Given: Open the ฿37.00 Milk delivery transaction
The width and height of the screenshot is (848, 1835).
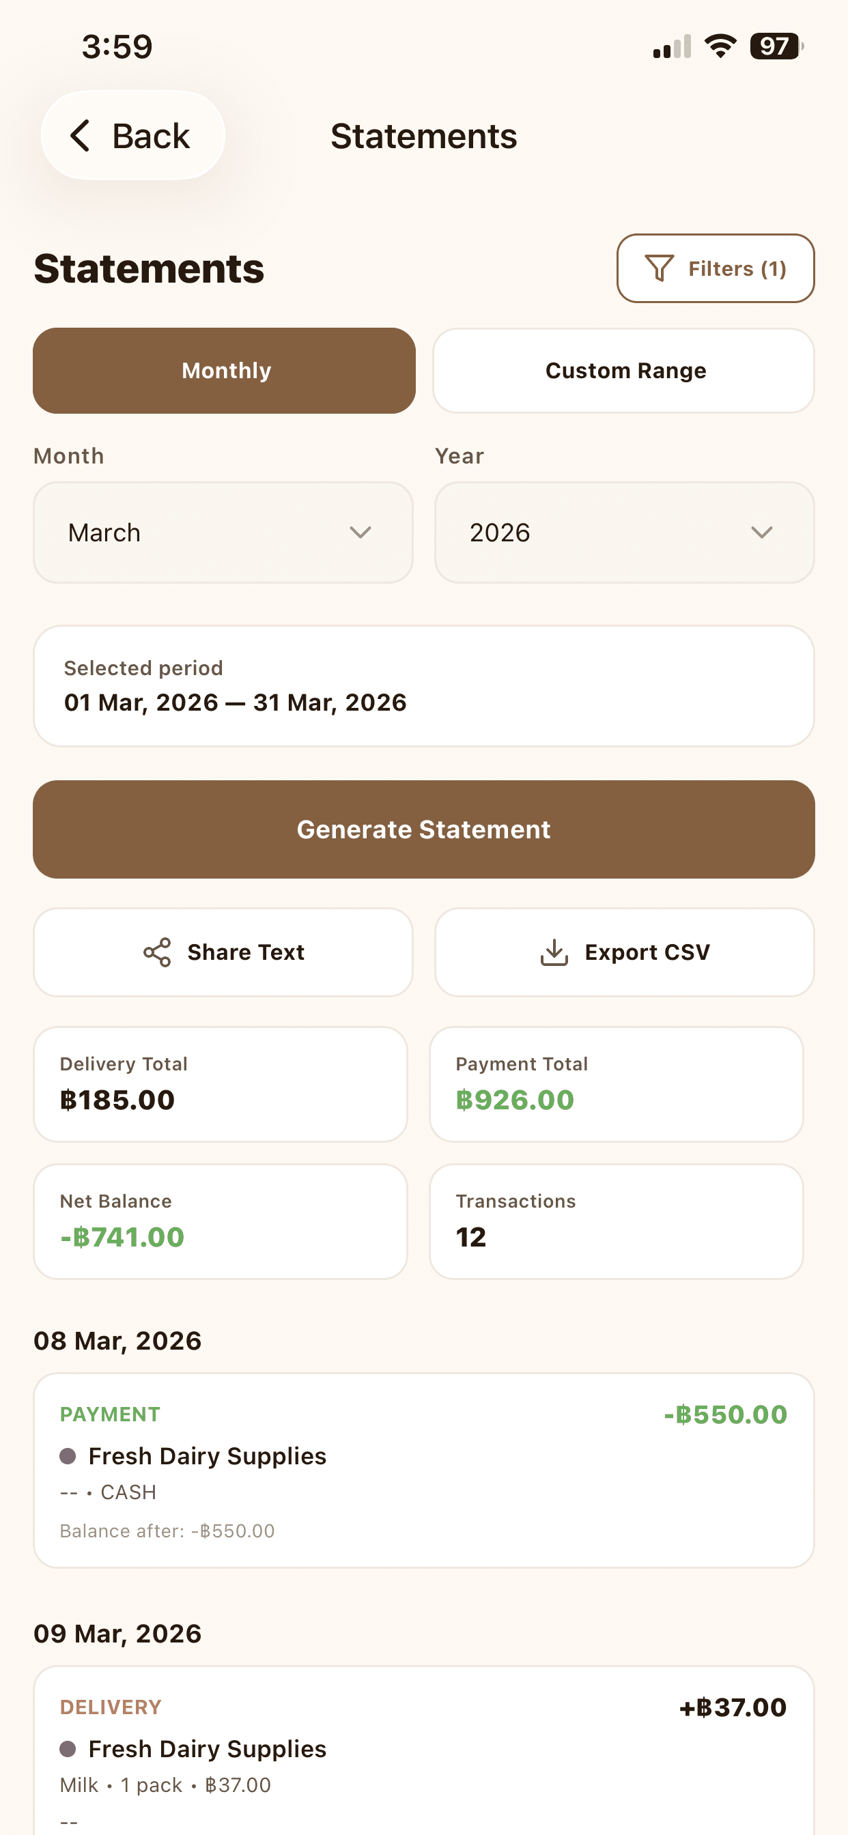Looking at the screenshot, I should (x=424, y=1752).
